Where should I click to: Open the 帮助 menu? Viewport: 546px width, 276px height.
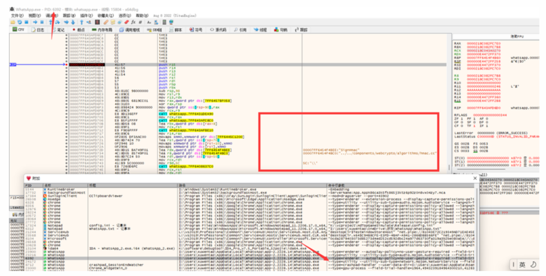(142, 16)
